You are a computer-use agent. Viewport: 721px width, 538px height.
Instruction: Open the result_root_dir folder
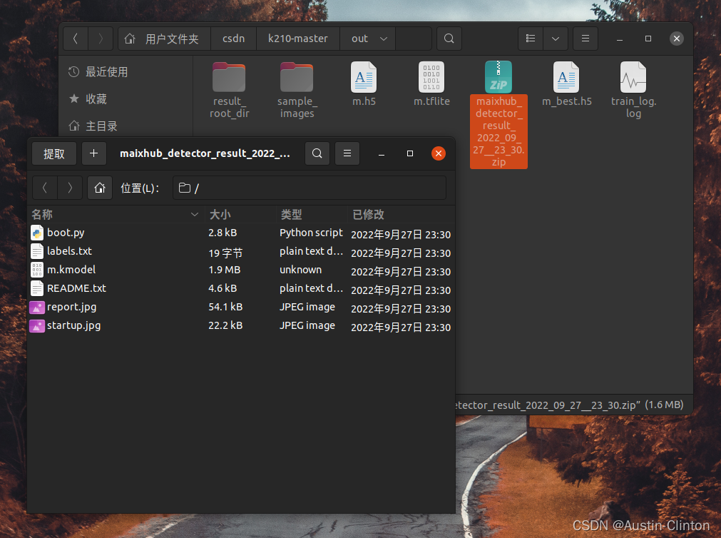point(229,90)
